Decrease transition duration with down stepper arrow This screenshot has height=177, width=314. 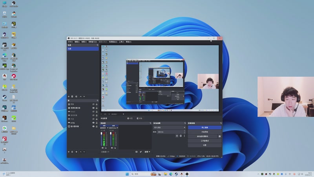coord(184,133)
